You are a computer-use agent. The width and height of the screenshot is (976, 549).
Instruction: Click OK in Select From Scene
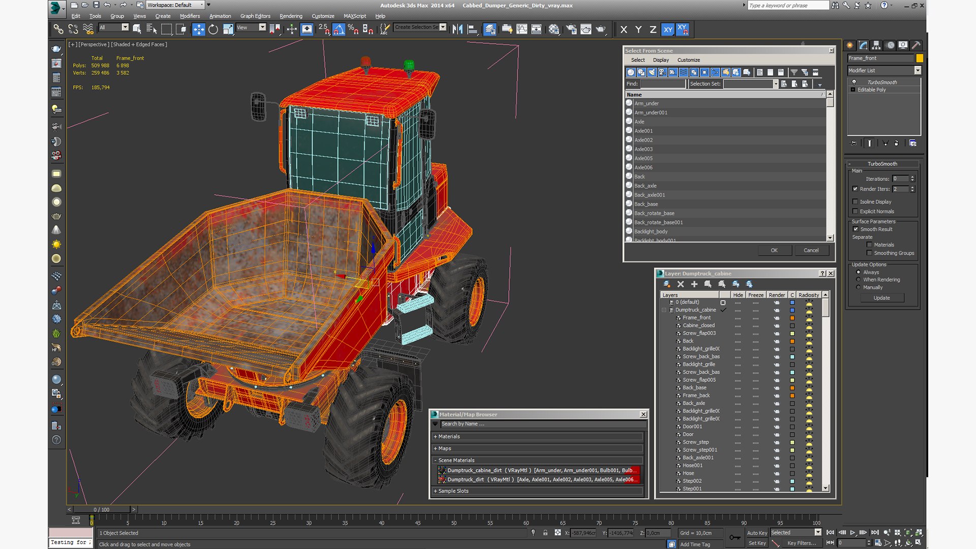774,250
